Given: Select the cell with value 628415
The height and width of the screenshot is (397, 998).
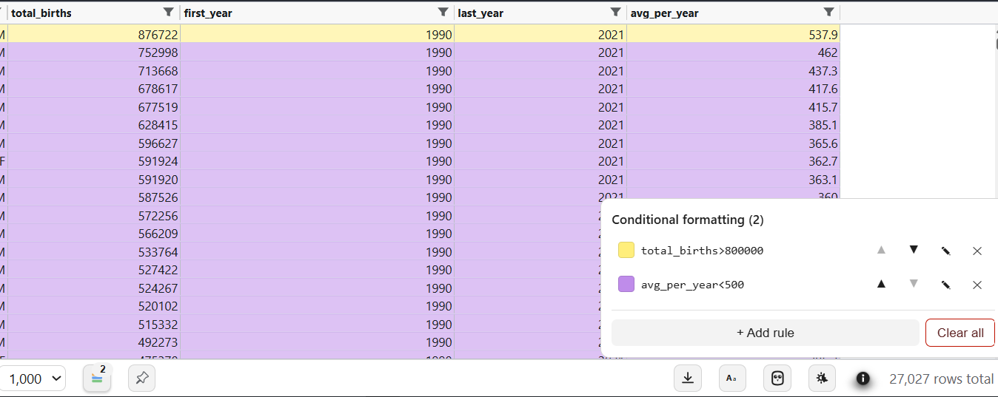Looking at the screenshot, I should [94, 125].
